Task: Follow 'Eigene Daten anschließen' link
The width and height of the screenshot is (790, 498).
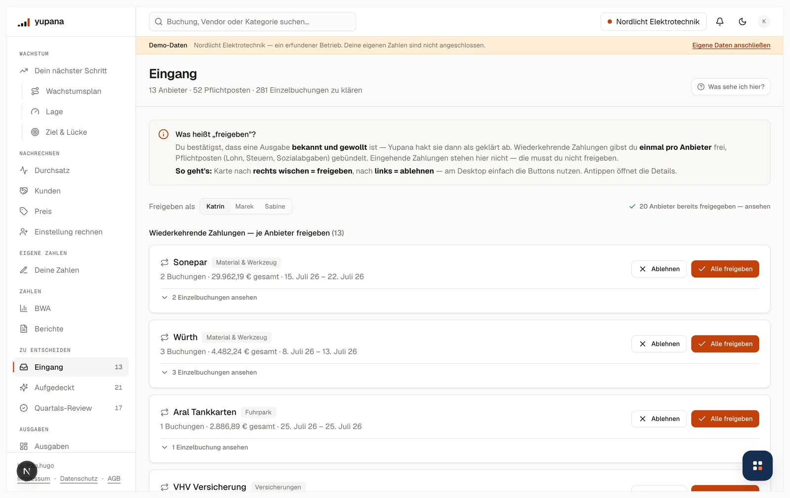Action: 731,45
